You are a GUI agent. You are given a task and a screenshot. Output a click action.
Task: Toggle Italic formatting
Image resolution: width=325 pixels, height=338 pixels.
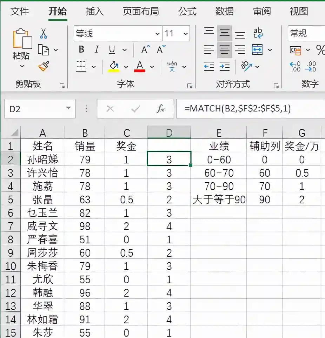tap(97, 50)
